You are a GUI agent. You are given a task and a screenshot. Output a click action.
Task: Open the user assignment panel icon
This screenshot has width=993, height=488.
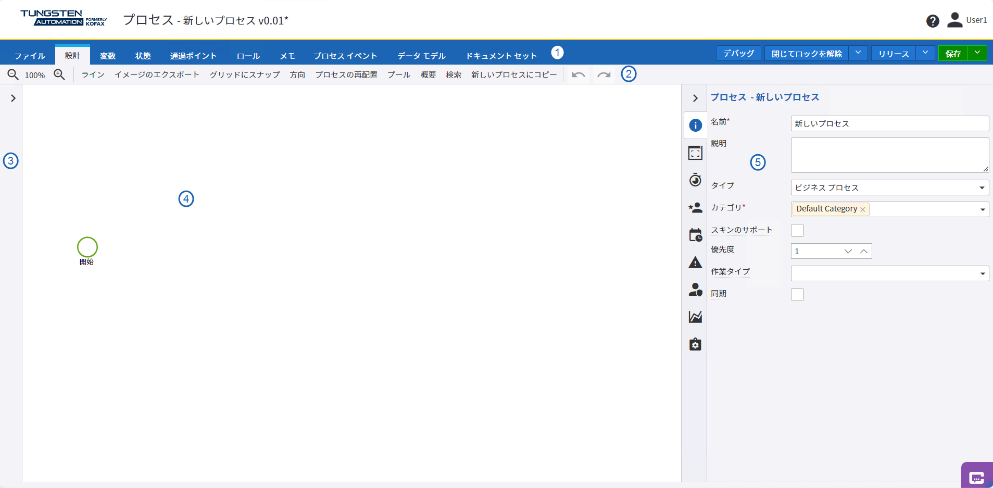pos(695,290)
